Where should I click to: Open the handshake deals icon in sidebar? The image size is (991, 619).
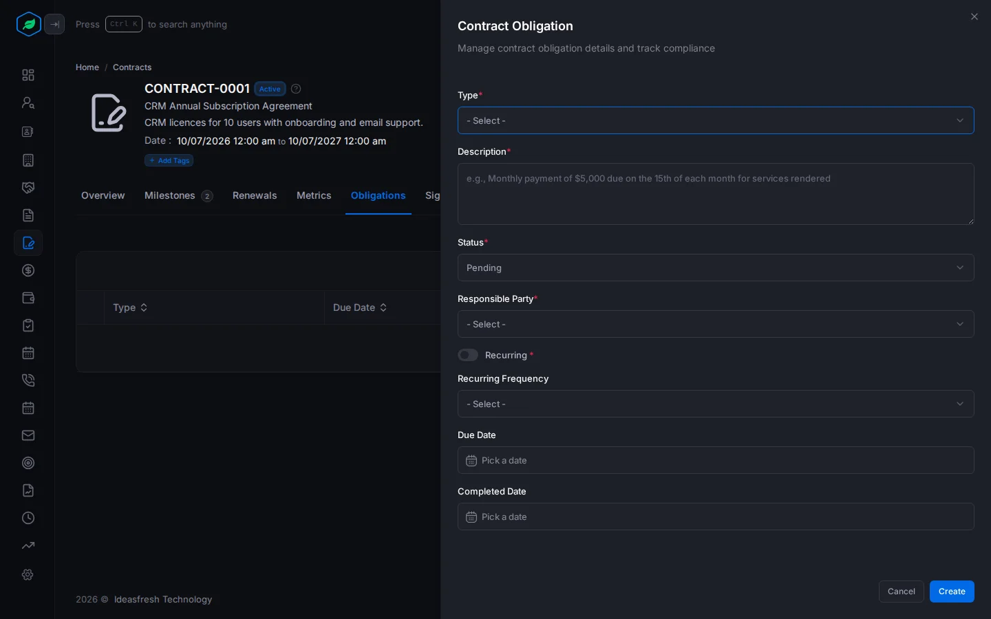(28, 188)
